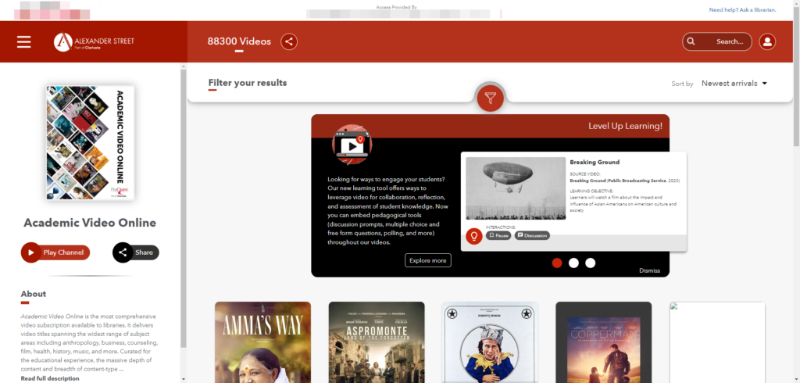The width and height of the screenshot is (800, 383).
Task: Expand the Filter your results panel
Action: [x=248, y=83]
